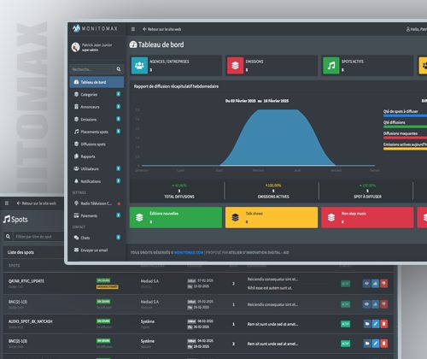This screenshot has width=427, height=359.
Task: Toggle the Spots page hamburger menu
Action: pyautogui.click(x=7, y=203)
